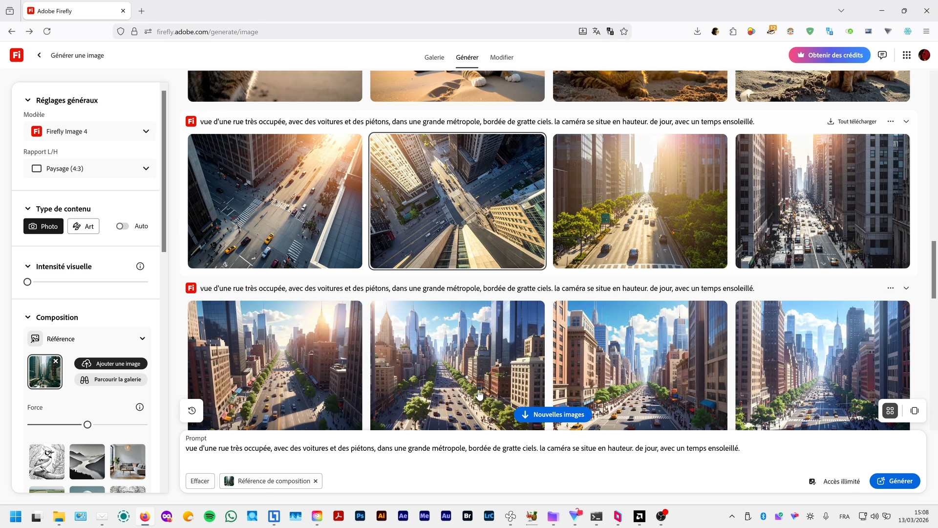Toggle the Auto content type switch
The width and height of the screenshot is (938, 528).
pyautogui.click(x=123, y=226)
